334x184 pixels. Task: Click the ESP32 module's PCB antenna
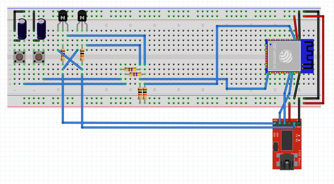(307, 56)
